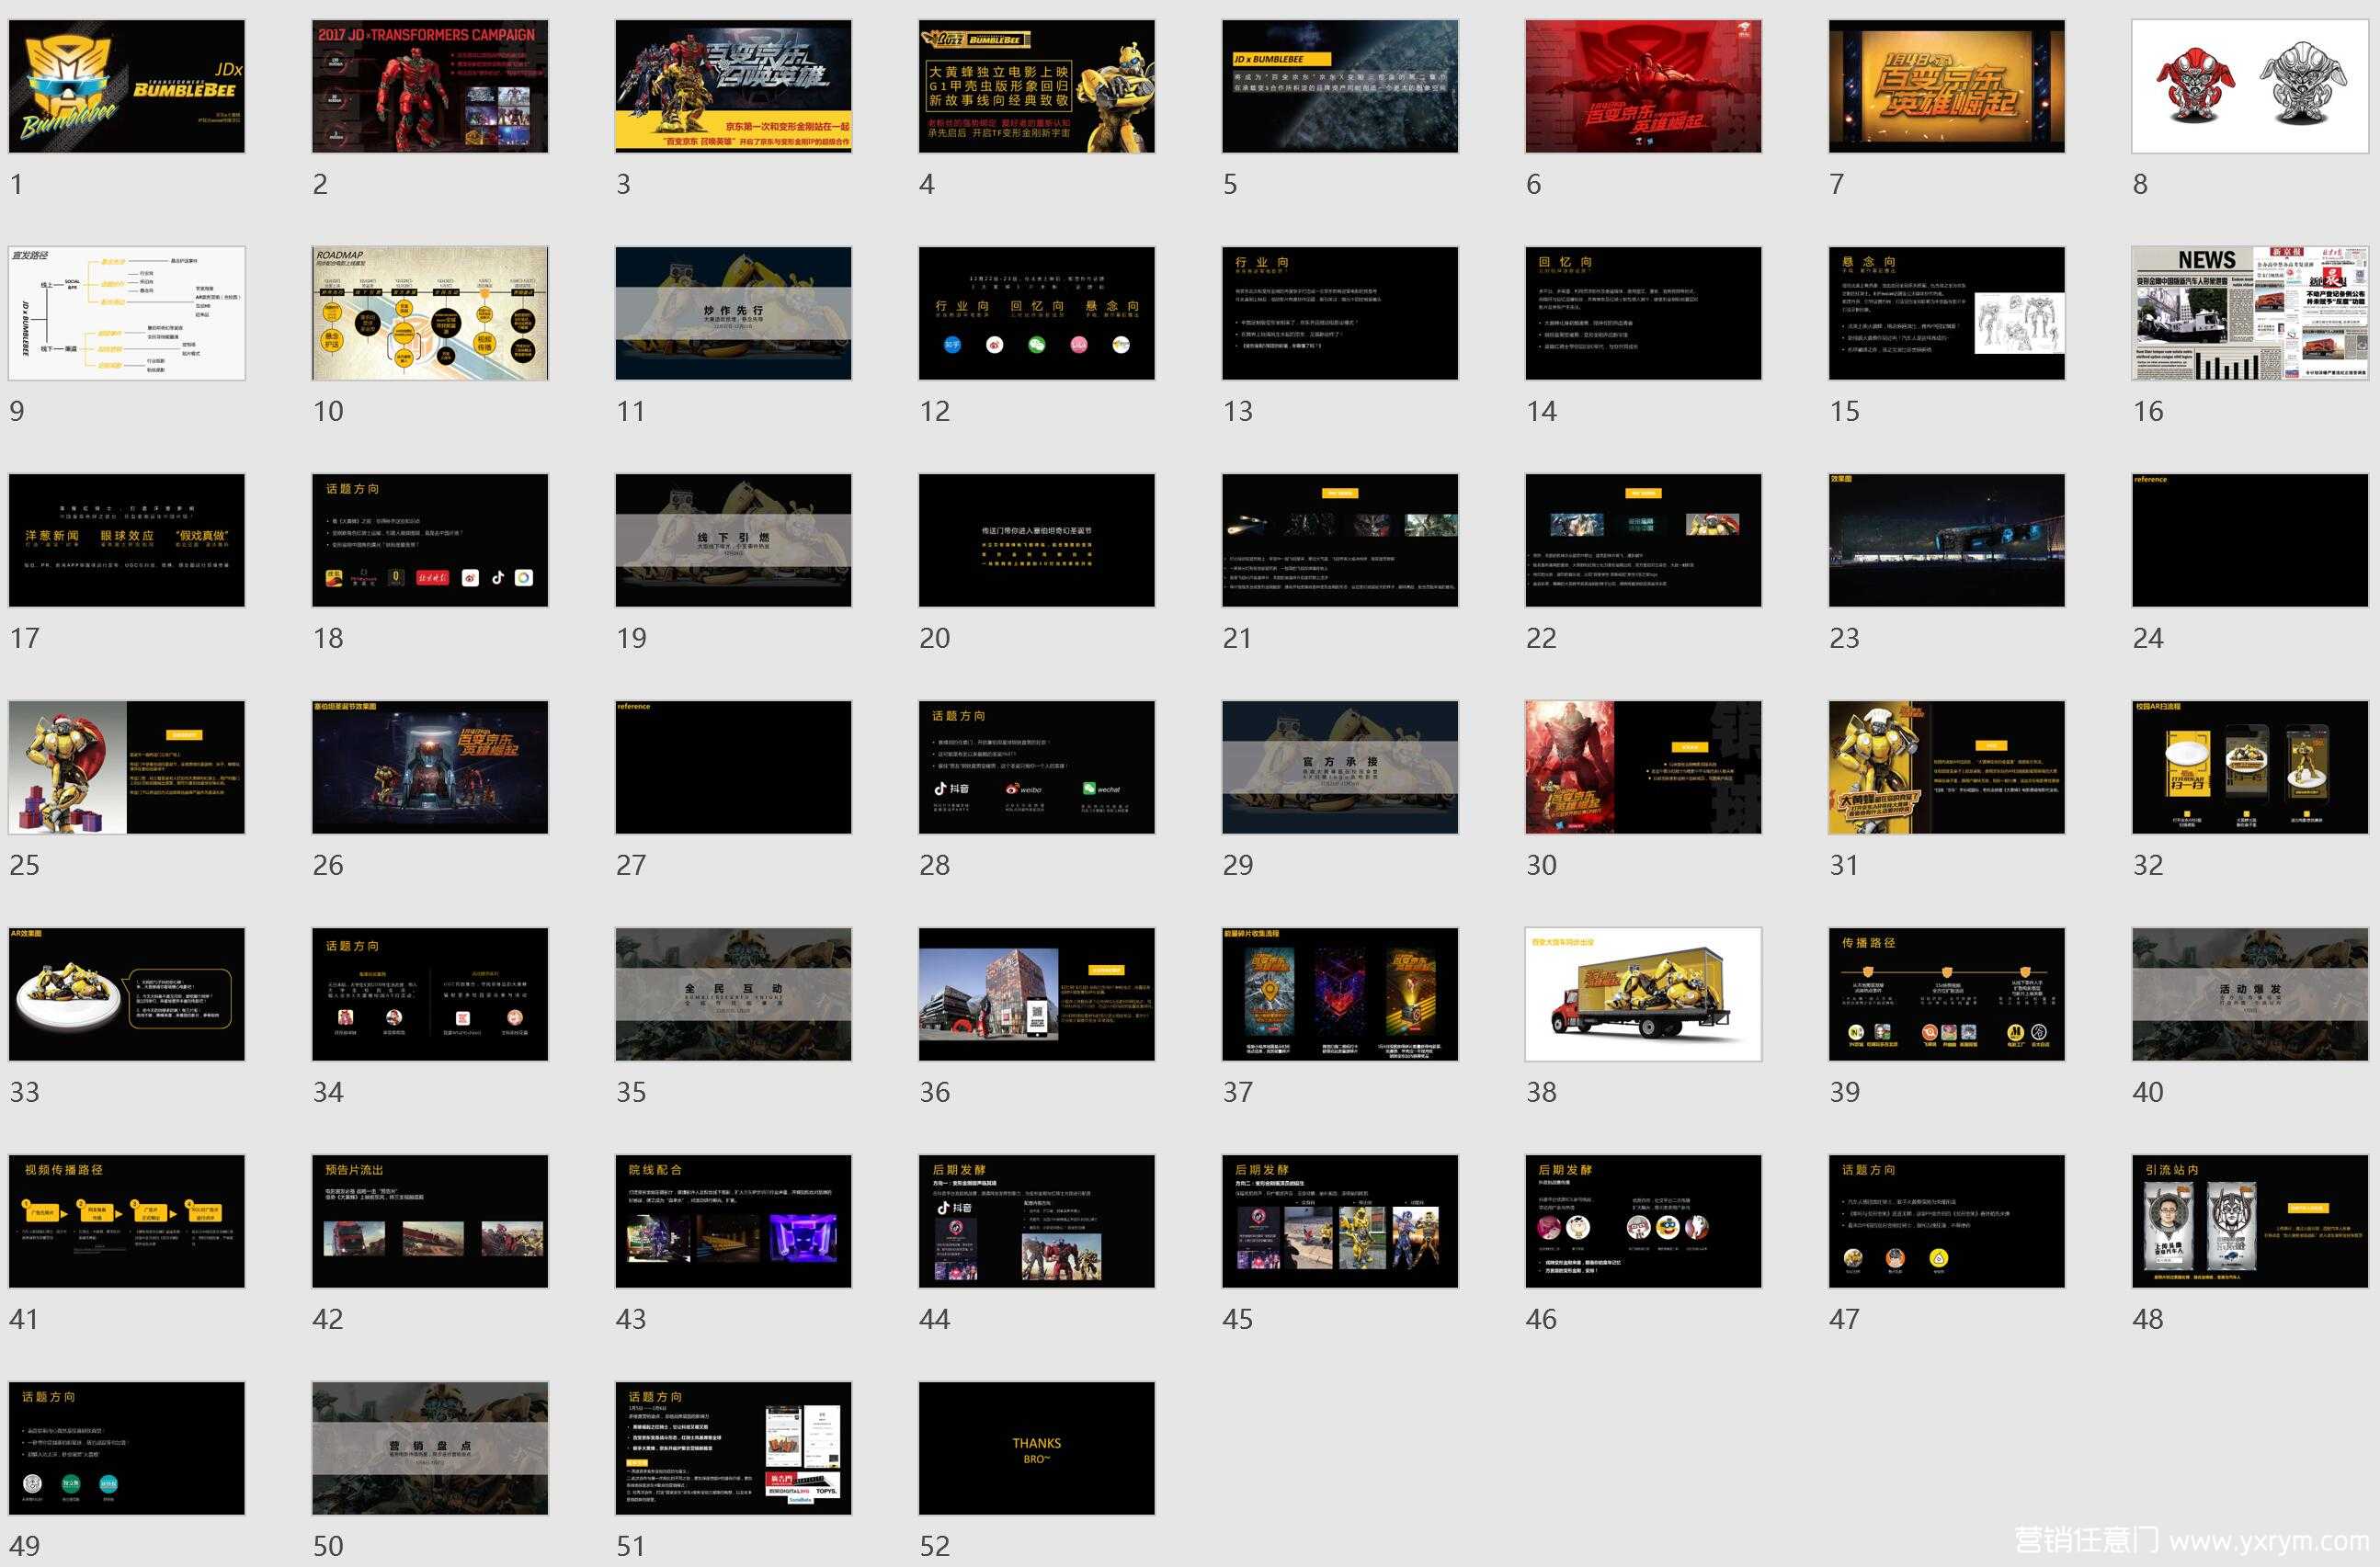Open slide 10 ROADMAP thumbnail

click(x=430, y=313)
